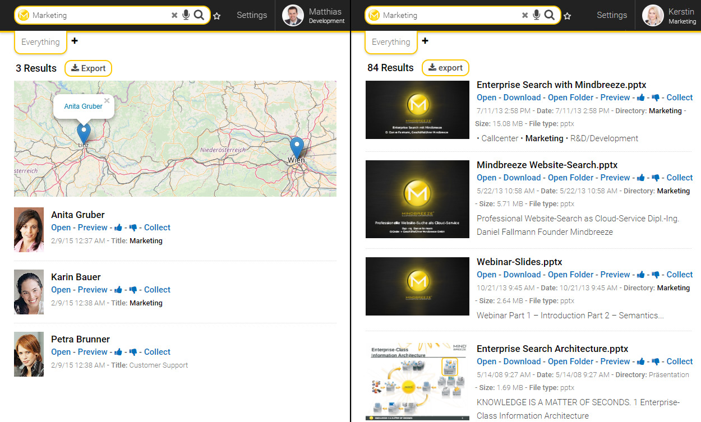Screen dimensions: 701x422
Task: Thumbs up the Anita Gruber result
Action: (118, 228)
